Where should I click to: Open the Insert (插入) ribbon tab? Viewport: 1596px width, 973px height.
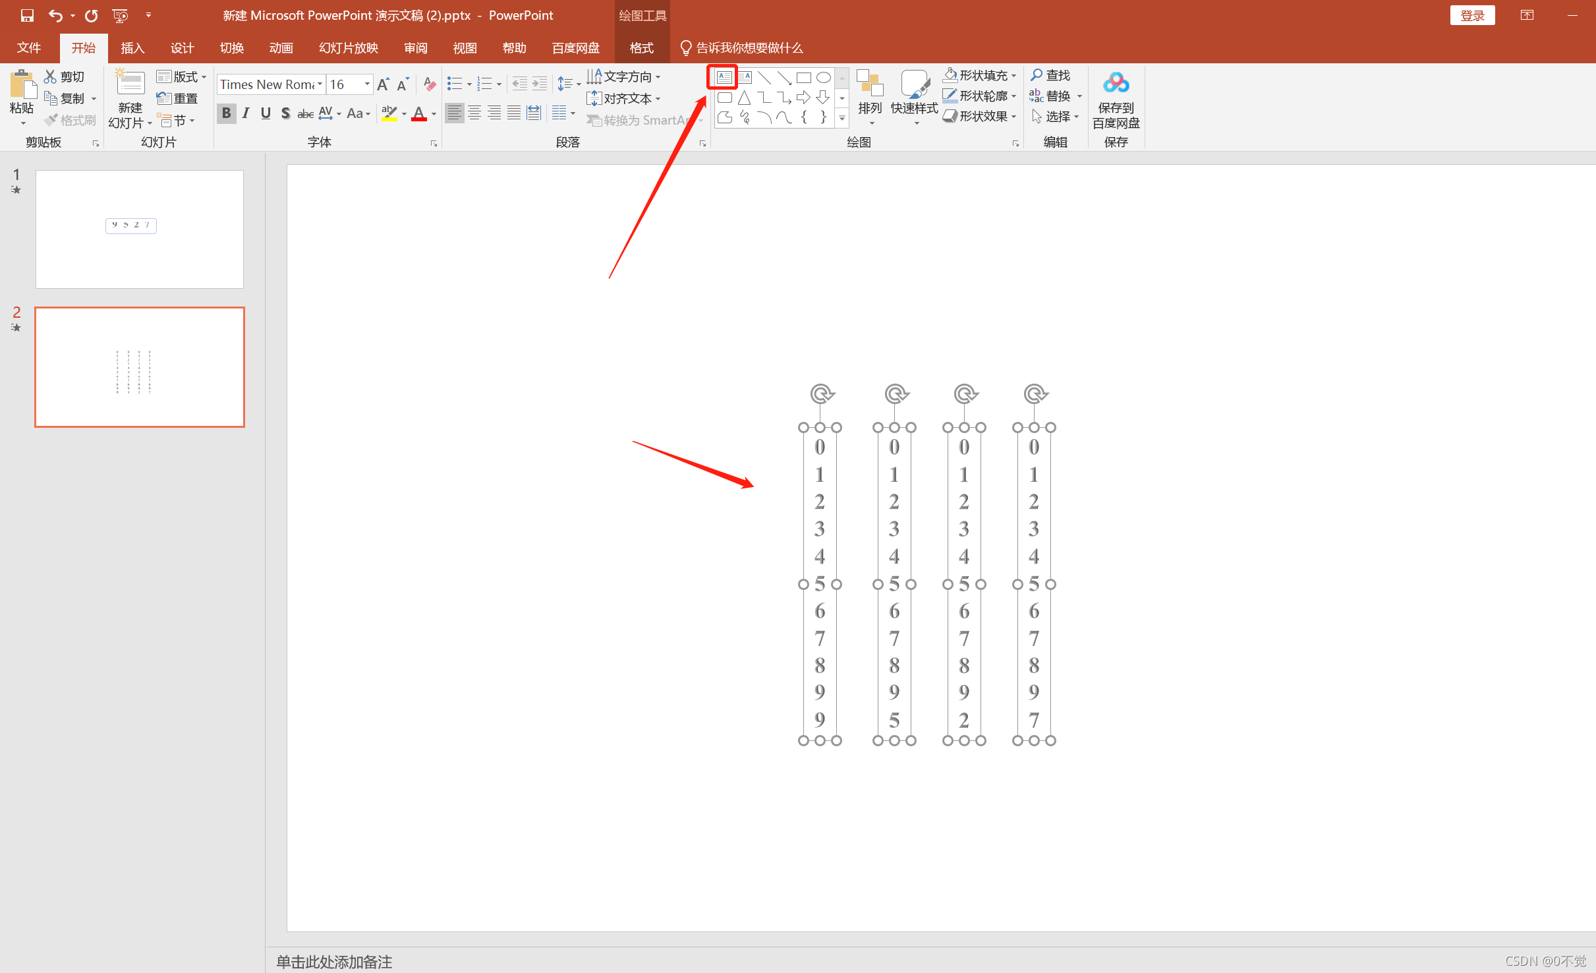[x=132, y=48]
